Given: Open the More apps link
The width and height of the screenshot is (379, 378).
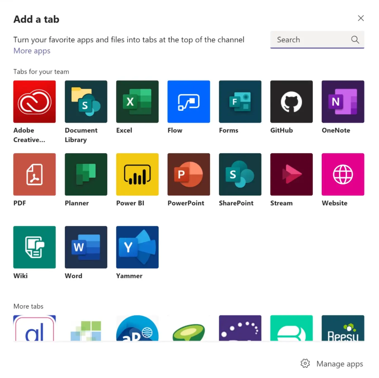Looking at the screenshot, I should point(32,51).
